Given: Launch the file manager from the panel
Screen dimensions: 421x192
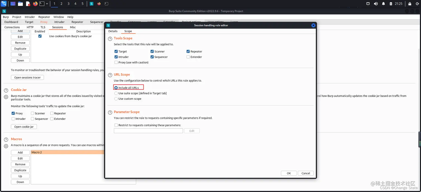Looking at the screenshot, I should tap(20, 4).
